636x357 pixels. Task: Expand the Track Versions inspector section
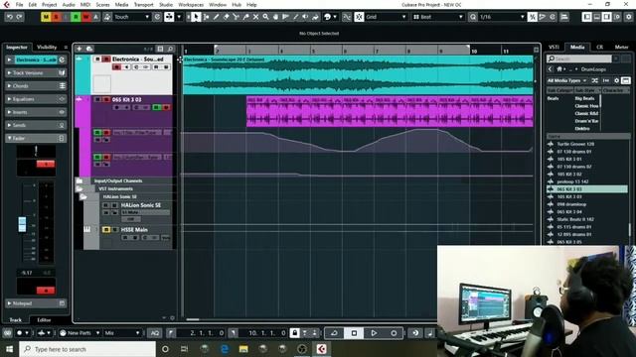[x=36, y=72]
